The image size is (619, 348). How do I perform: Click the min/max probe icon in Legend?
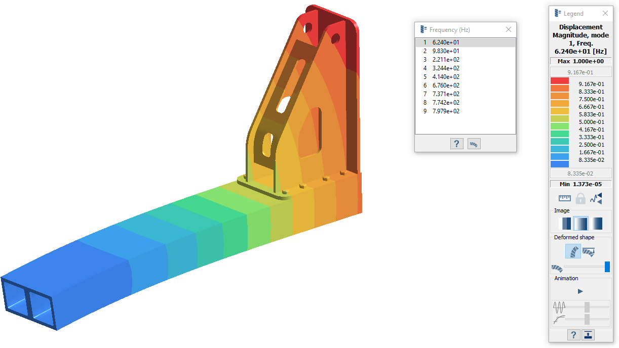(596, 198)
